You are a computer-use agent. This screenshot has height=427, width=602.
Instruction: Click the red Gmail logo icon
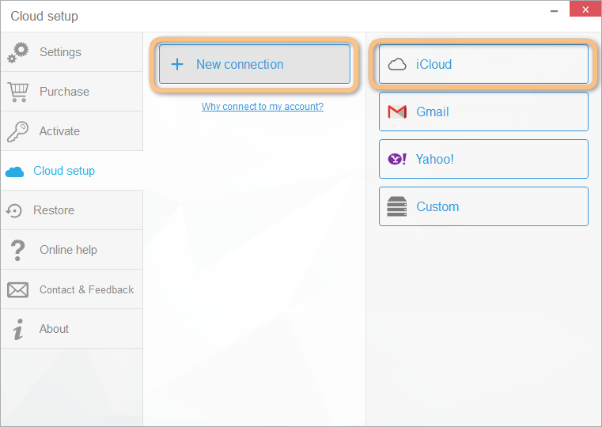pos(397,112)
